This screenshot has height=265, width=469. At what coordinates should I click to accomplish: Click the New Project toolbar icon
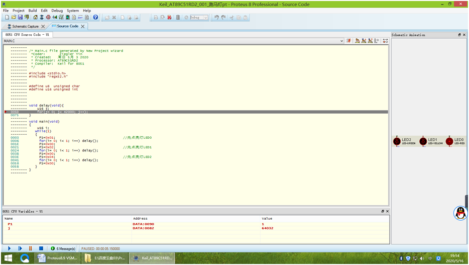[x=7, y=18]
